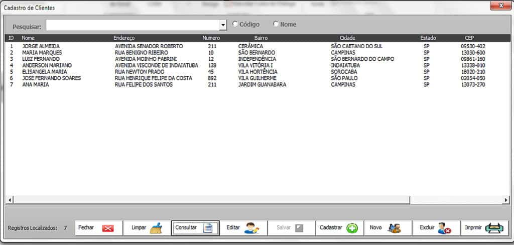
Task: Click the VILA GUILHERME bairro cell
Action: (258, 78)
